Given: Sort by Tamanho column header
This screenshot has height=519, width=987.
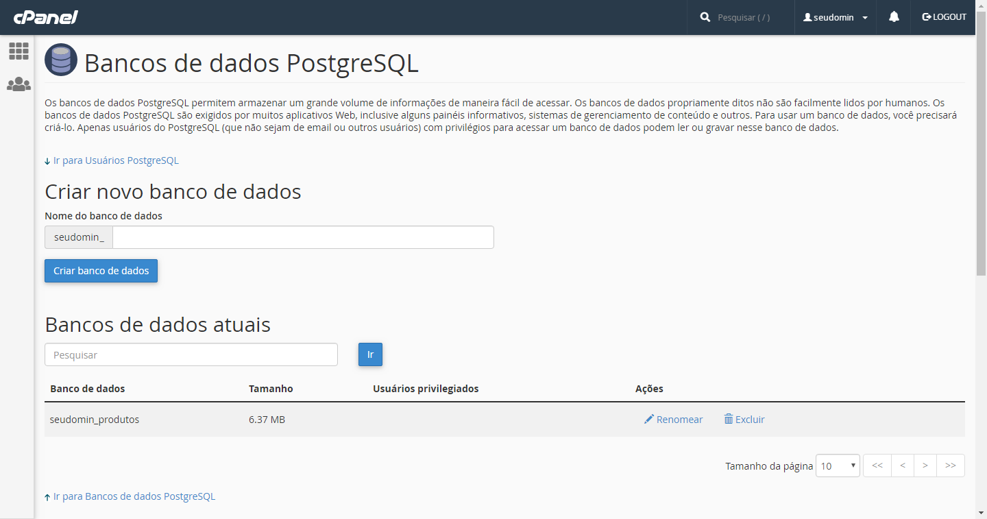Looking at the screenshot, I should [271, 389].
